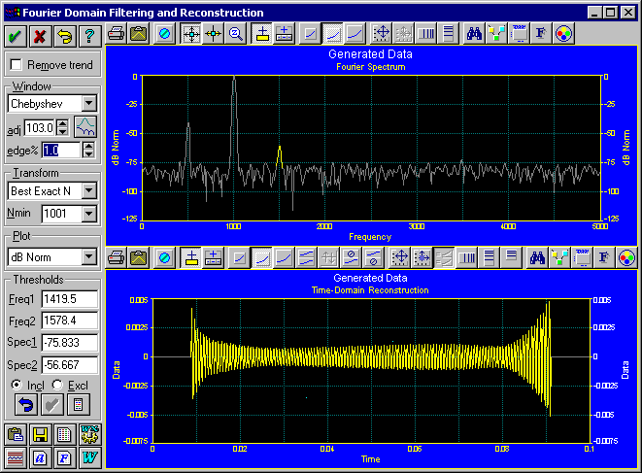The width and height of the screenshot is (642, 473).
Task: Open color wheel in the reconstruction toolbar
Action: (626, 258)
